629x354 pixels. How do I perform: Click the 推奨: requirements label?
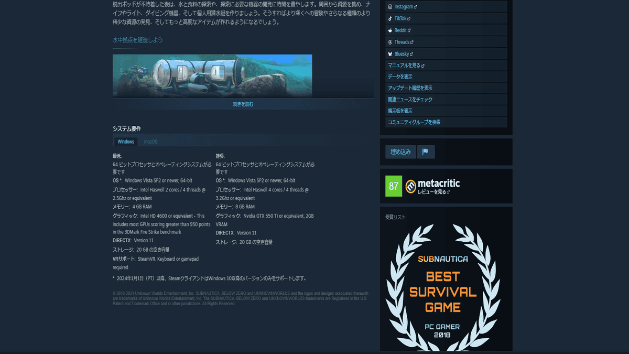[x=220, y=156]
